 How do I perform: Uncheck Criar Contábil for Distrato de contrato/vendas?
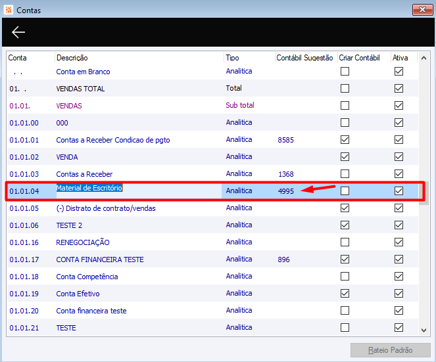[345, 208]
